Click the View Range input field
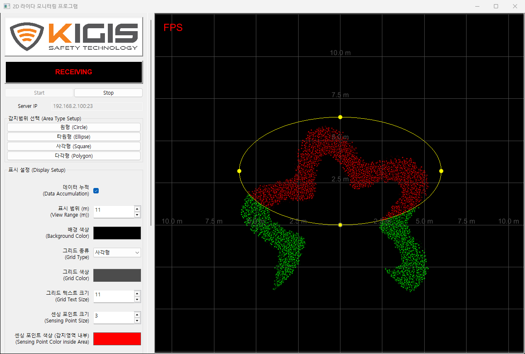Image resolution: width=525 pixels, height=354 pixels. tap(114, 211)
